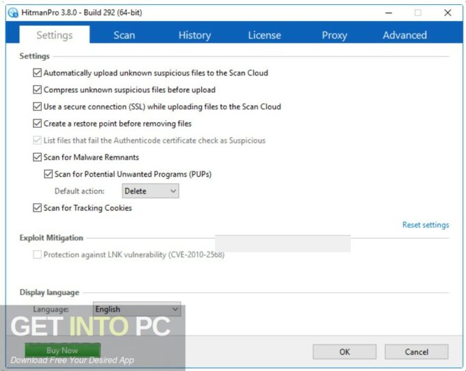The width and height of the screenshot is (466, 371).
Task: Click the 'Display language' section heading
Action: 49,292
